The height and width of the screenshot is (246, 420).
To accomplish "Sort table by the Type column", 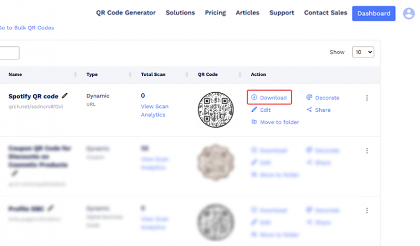I will point(130,74).
